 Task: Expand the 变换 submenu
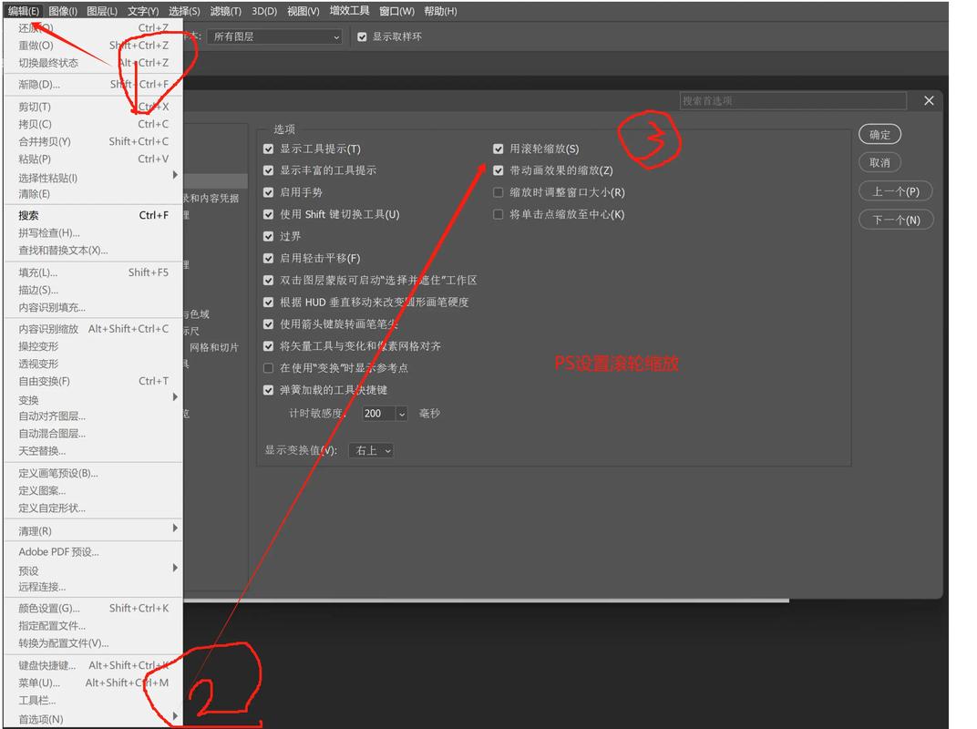coord(29,399)
